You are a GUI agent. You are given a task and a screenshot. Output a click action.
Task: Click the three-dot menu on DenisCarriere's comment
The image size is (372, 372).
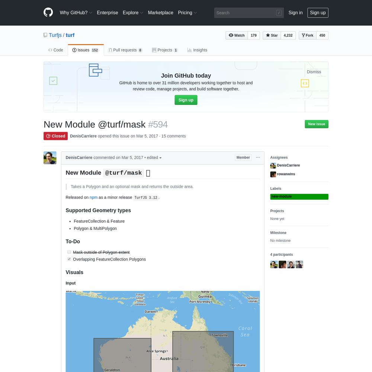258,157
